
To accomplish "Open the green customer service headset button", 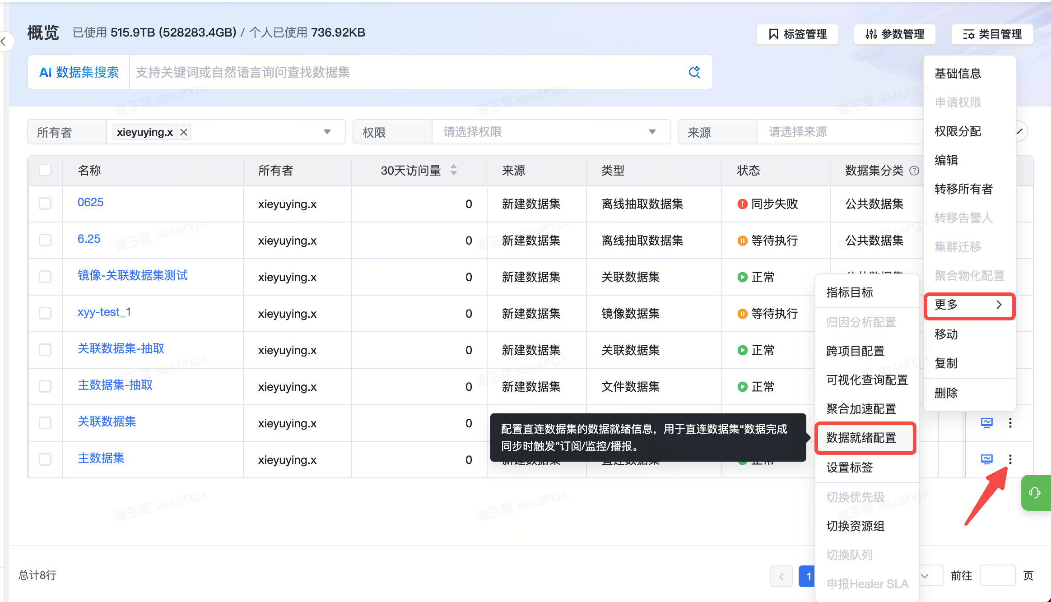I will click(1036, 493).
